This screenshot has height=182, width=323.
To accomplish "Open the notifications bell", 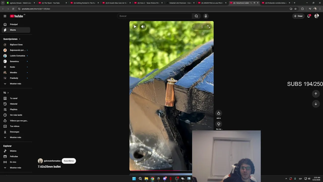I will click(309, 16).
